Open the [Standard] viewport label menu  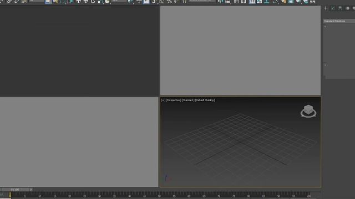[x=188, y=100]
